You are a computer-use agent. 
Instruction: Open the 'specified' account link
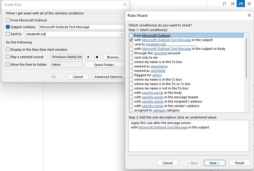coord(160,53)
